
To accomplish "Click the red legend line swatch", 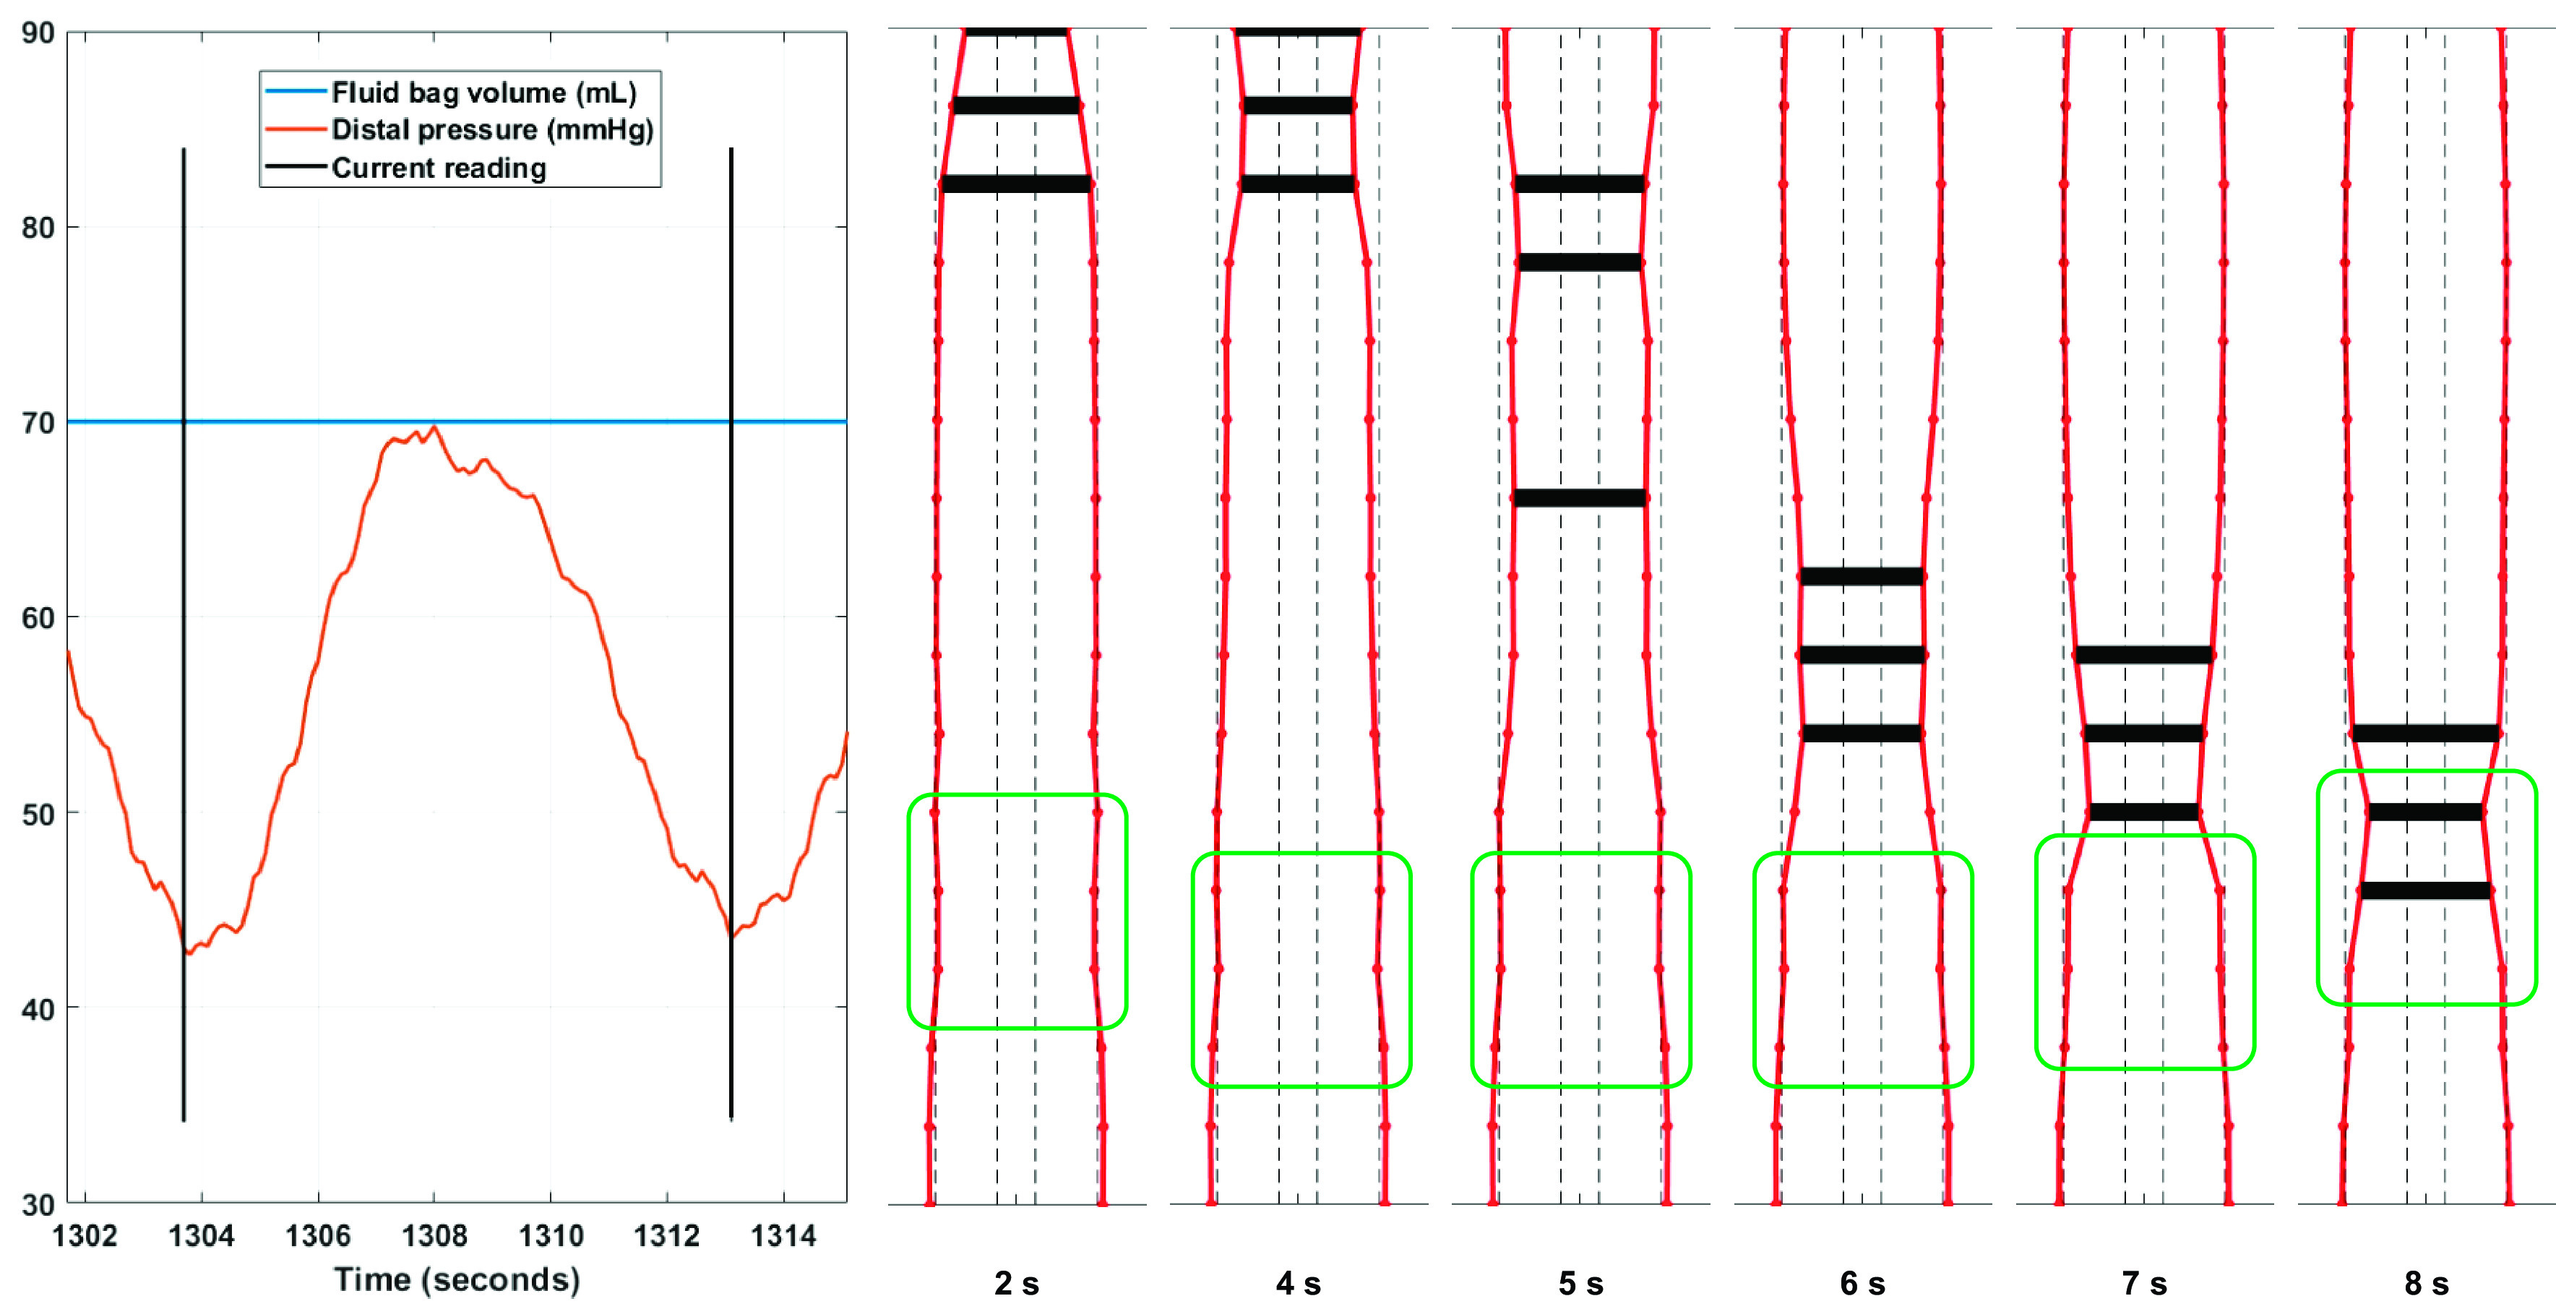I will (296, 130).
